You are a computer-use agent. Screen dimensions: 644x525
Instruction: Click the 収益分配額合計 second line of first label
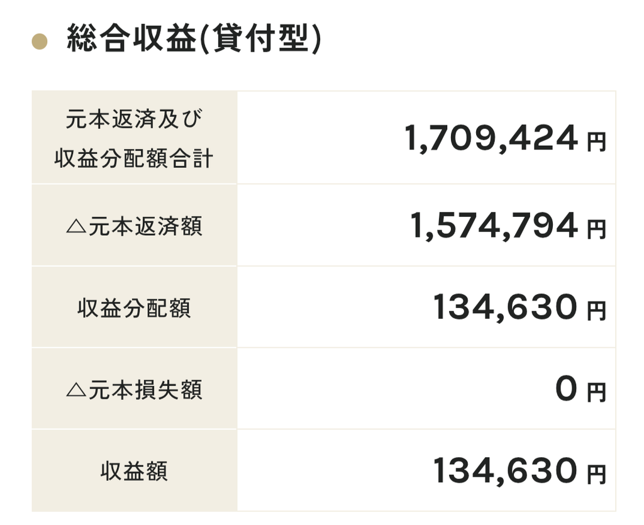(134, 158)
